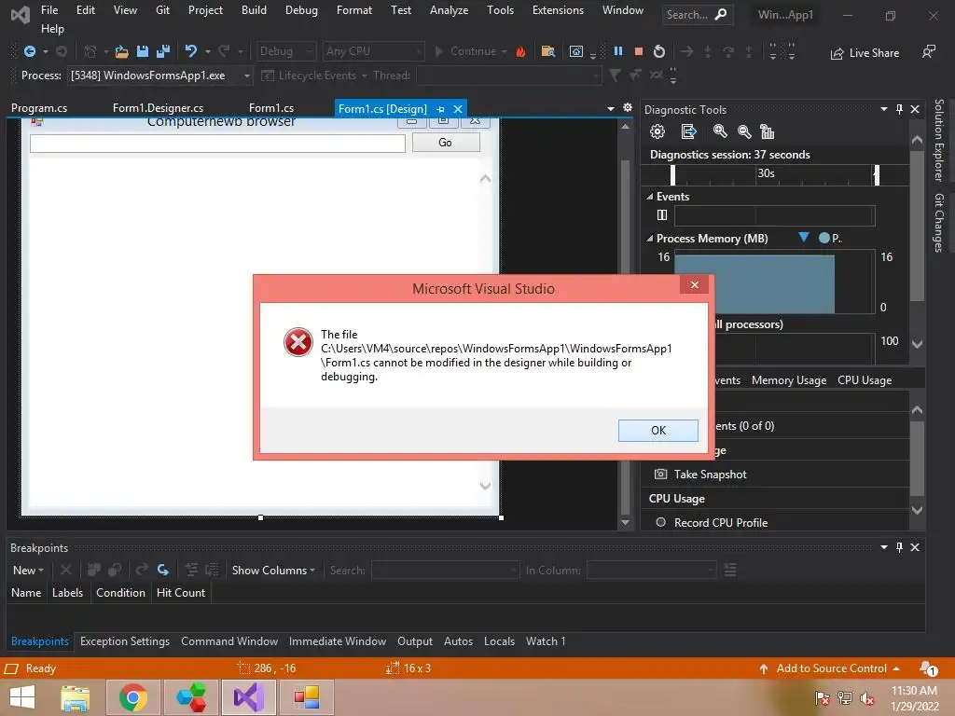Close the Microsoft Visual Studio error dialog
This screenshot has height=716, width=955.
click(694, 285)
